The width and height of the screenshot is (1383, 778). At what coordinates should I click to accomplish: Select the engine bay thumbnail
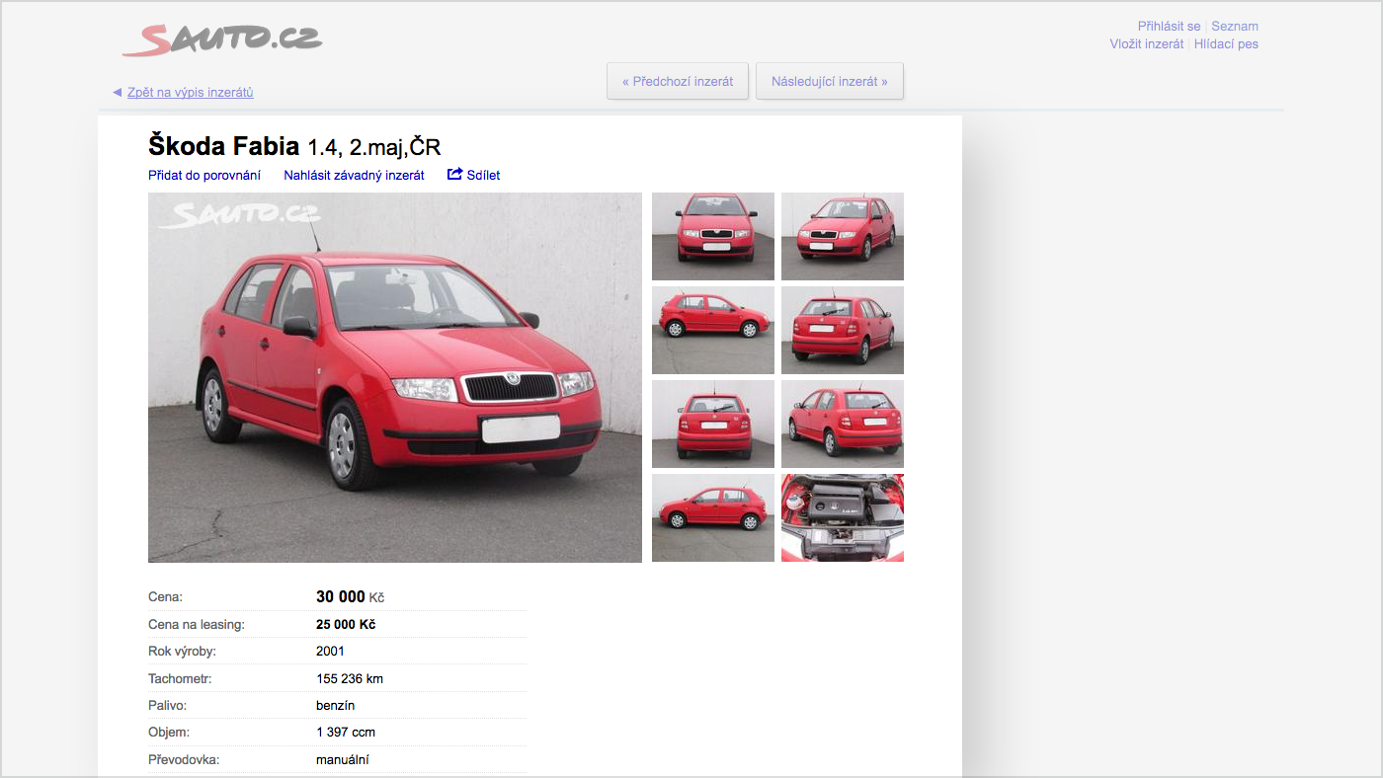843,517
